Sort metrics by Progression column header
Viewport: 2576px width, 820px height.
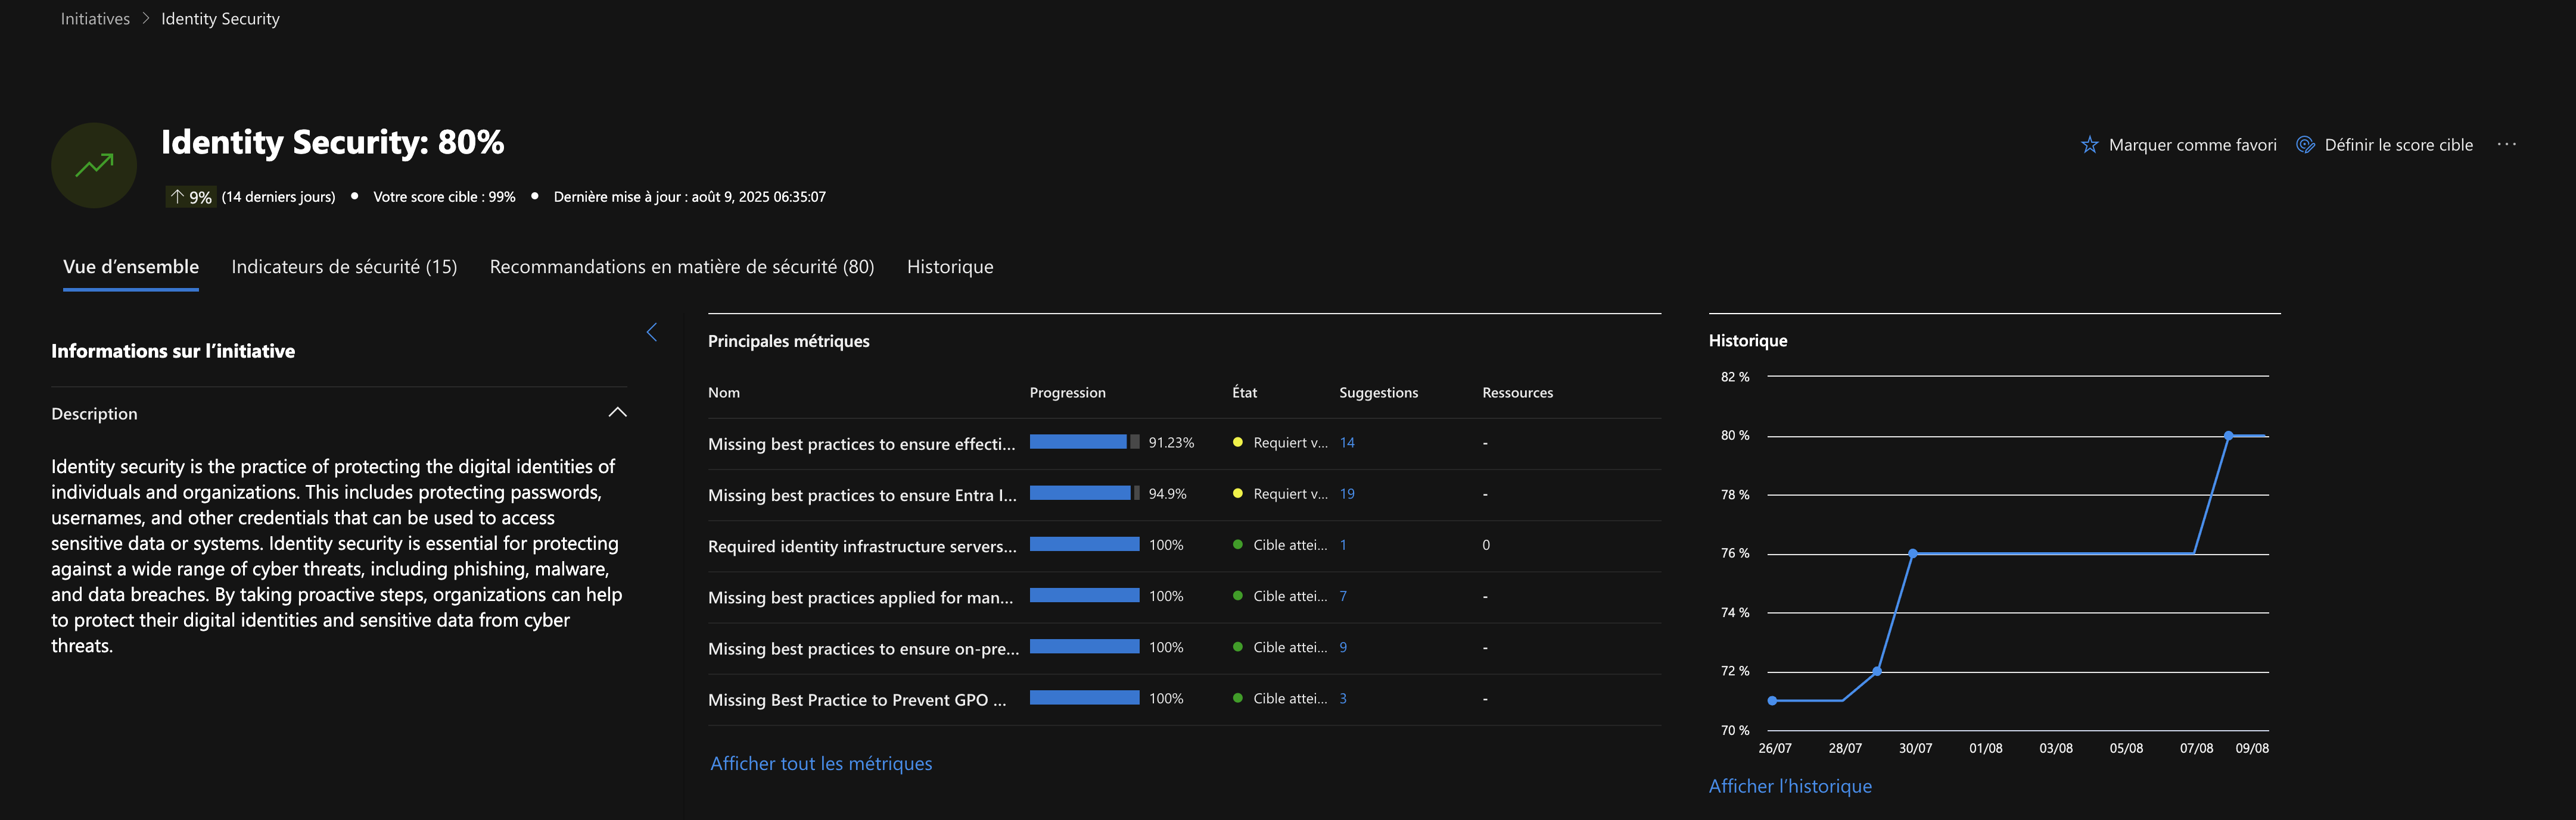(x=1067, y=393)
